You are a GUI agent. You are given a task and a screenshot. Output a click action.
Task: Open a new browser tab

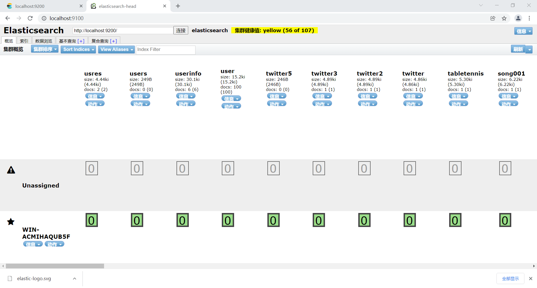point(178,6)
